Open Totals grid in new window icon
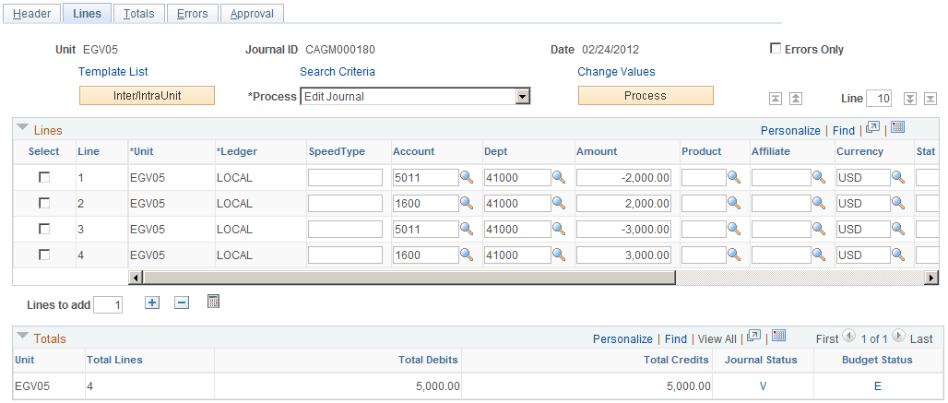This screenshot has width=948, height=403. (753, 336)
